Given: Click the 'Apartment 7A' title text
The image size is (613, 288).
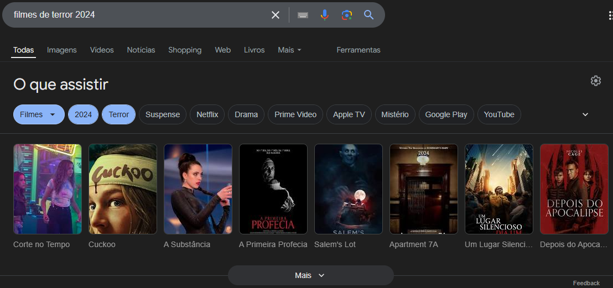Looking at the screenshot, I should tap(414, 245).
